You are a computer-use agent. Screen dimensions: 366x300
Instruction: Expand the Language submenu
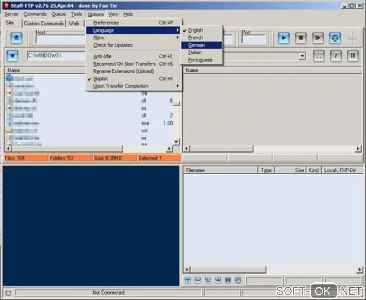tap(133, 30)
